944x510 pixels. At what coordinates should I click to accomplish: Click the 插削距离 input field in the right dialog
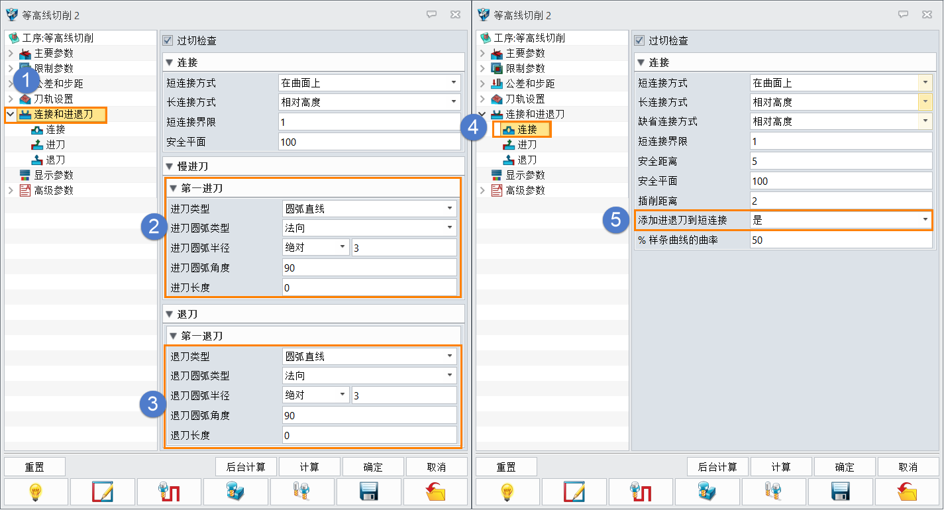(841, 200)
